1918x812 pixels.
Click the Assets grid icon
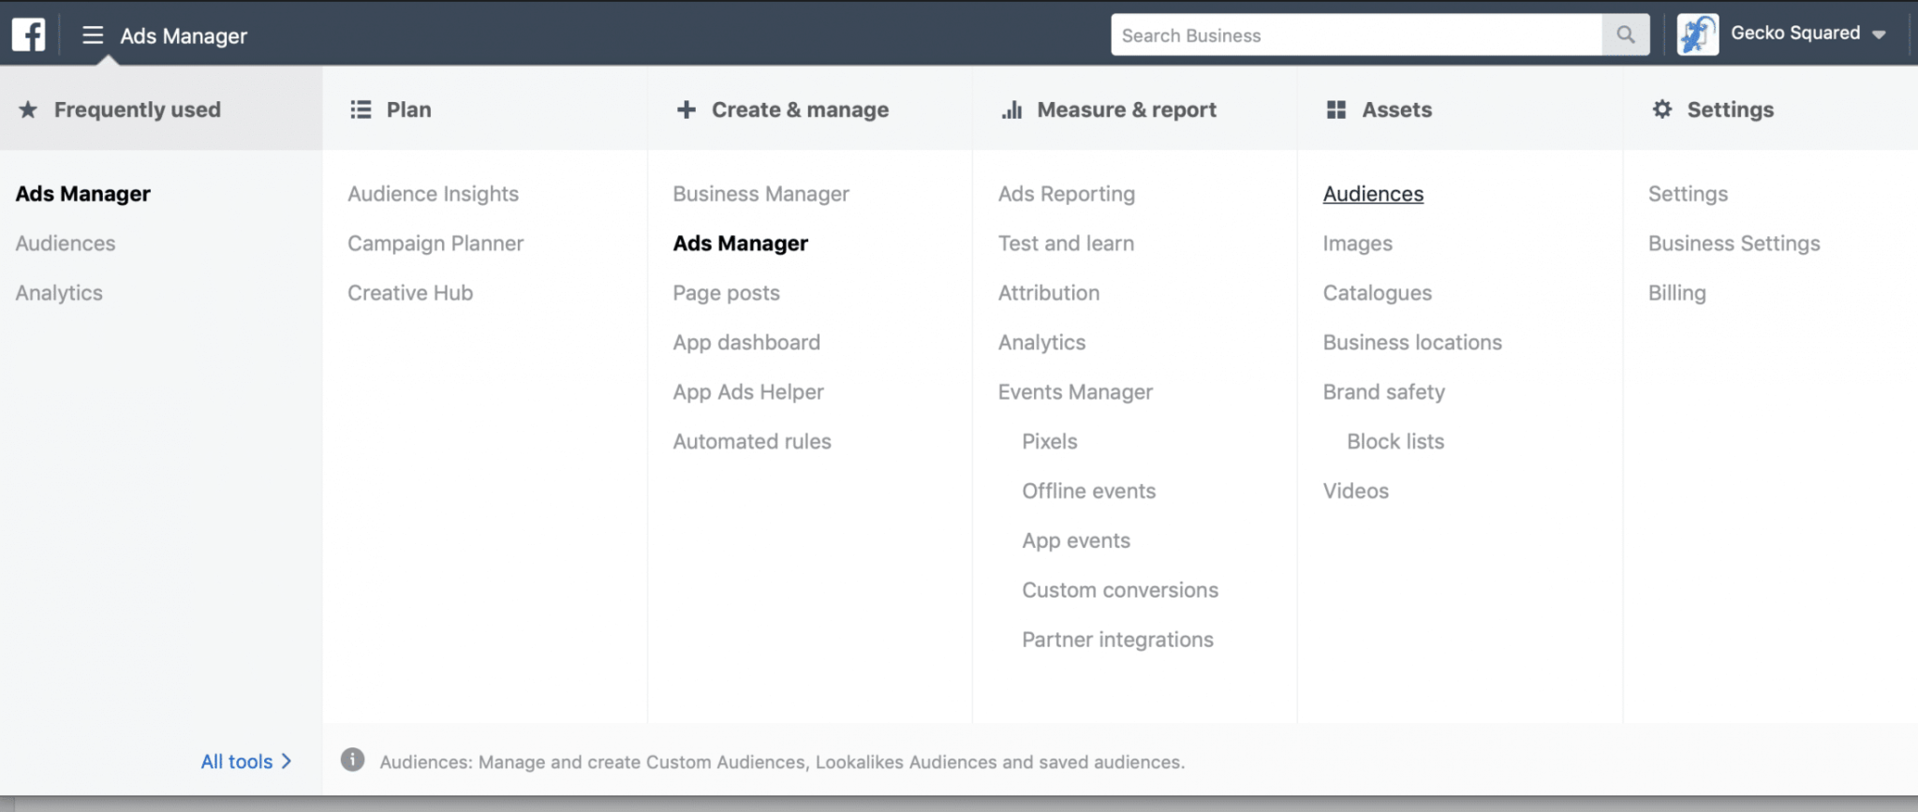(1336, 110)
